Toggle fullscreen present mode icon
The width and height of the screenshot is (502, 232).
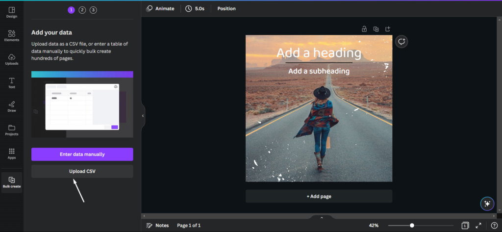coord(478,225)
